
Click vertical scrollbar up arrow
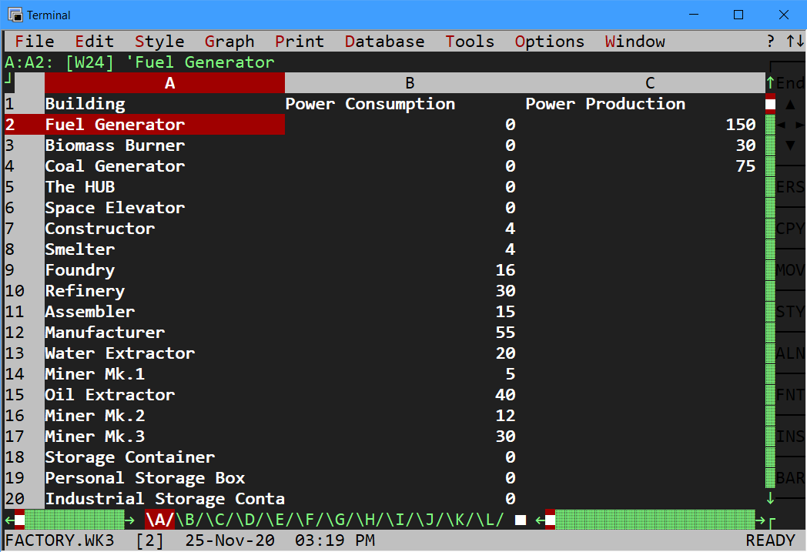pyautogui.click(x=771, y=82)
